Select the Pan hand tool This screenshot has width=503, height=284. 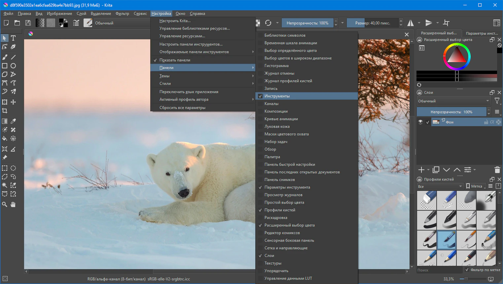[x=13, y=204]
